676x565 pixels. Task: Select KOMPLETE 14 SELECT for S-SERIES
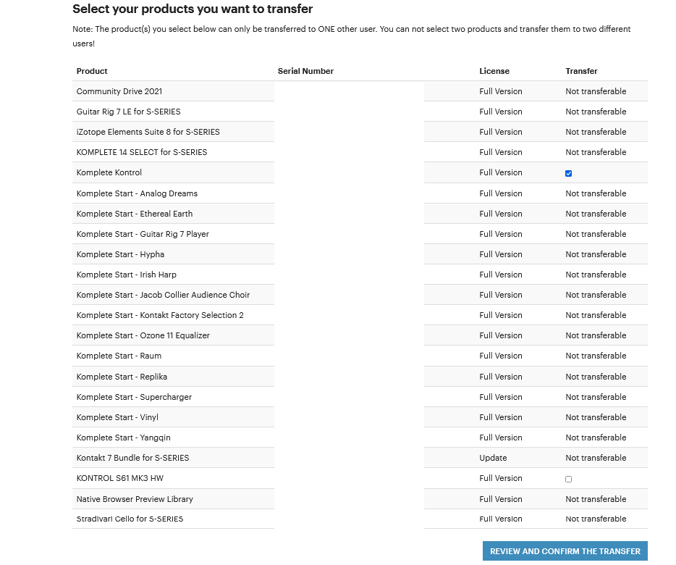tap(142, 152)
